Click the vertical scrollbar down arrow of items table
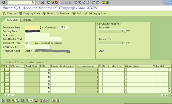Viewport: 172px width, 104px height. (170, 92)
